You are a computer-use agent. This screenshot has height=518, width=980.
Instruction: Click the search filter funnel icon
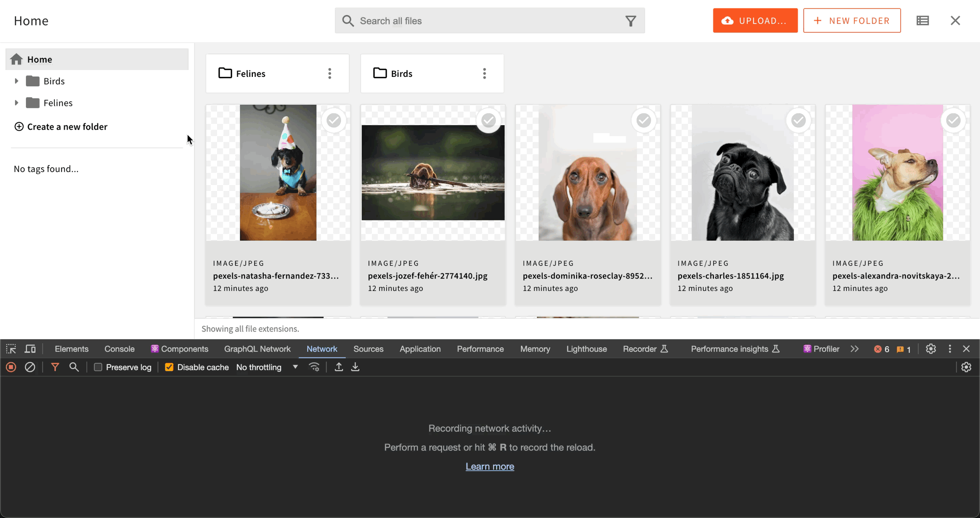pos(631,21)
